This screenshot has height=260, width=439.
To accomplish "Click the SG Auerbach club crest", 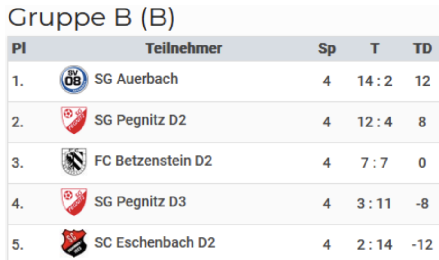I will tap(74, 80).
